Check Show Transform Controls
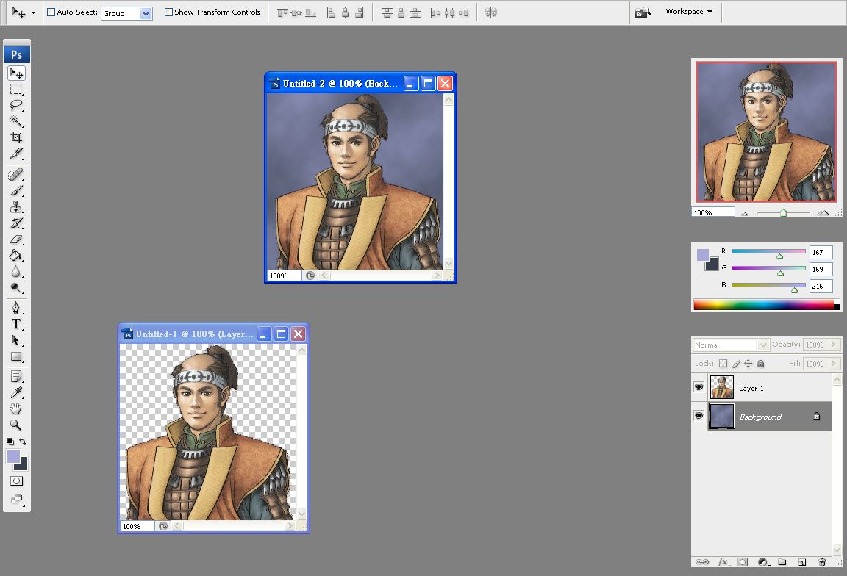The height and width of the screenshot is (576, 847). coord(168,12)
